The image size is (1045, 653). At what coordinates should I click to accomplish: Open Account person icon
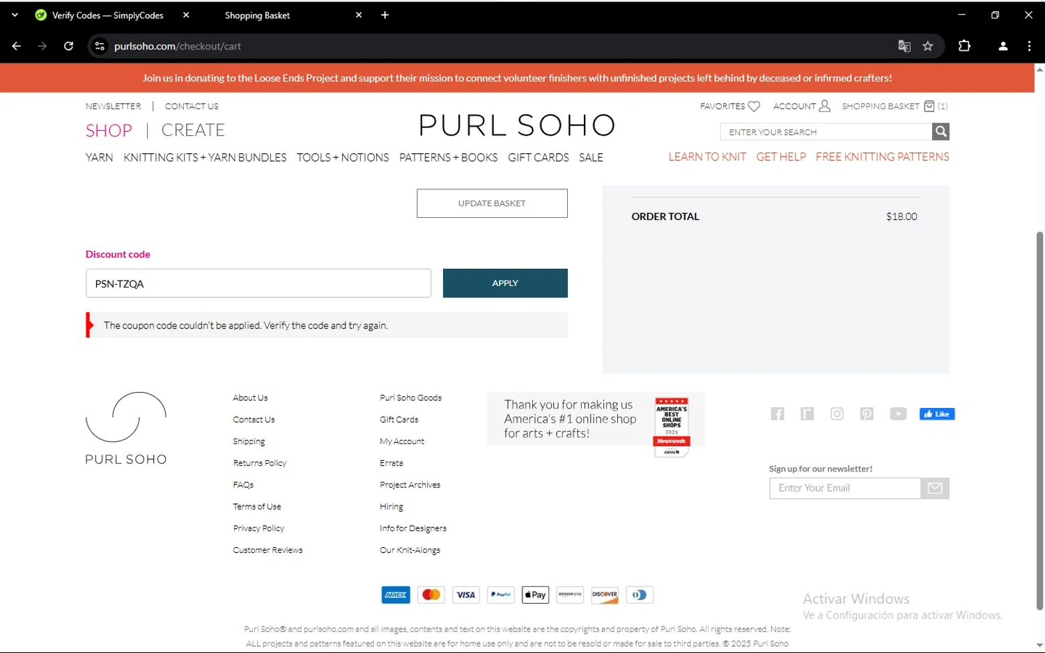tap(825, 106)
